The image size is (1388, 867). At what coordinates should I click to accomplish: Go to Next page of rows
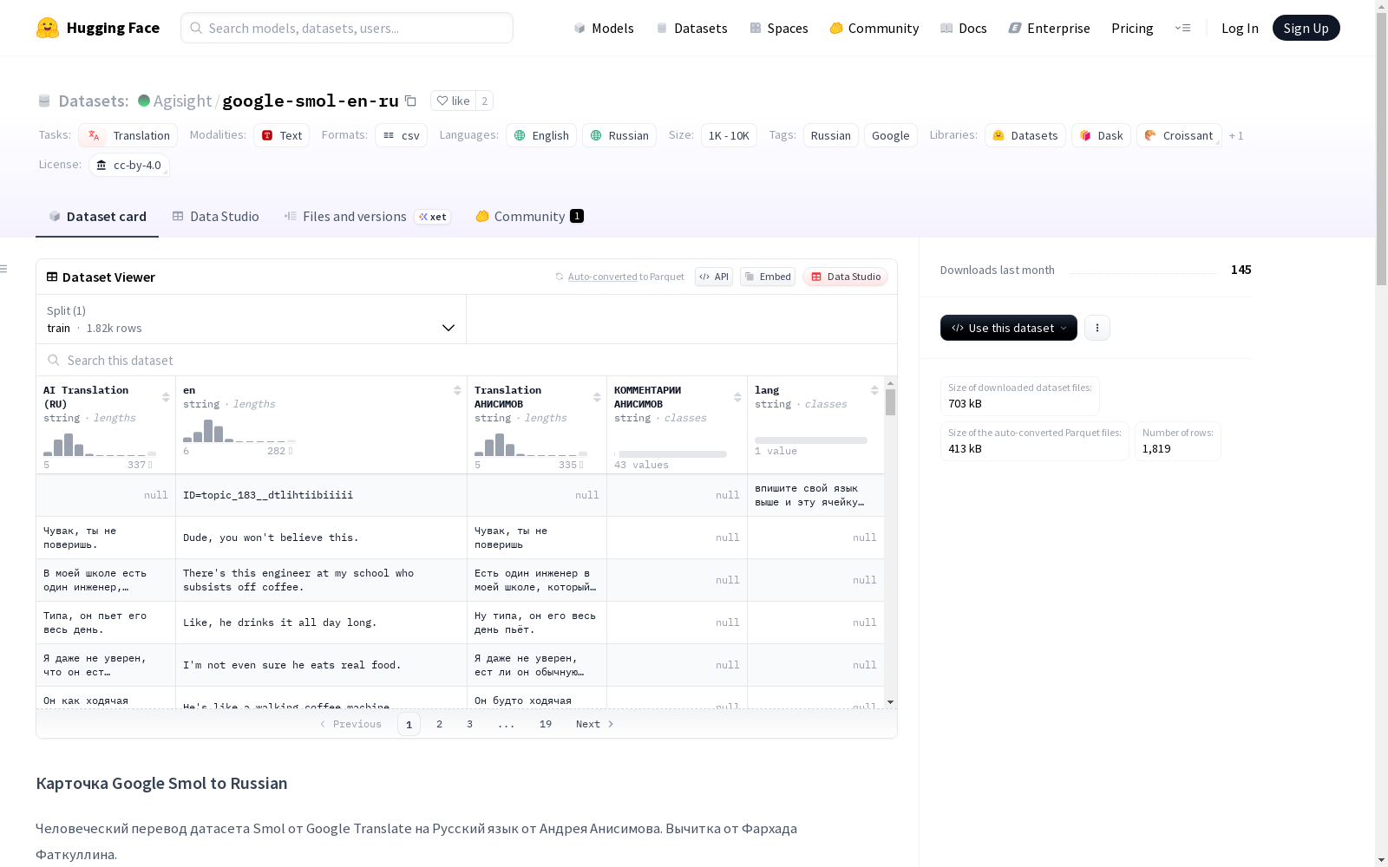tap(595, 724)
